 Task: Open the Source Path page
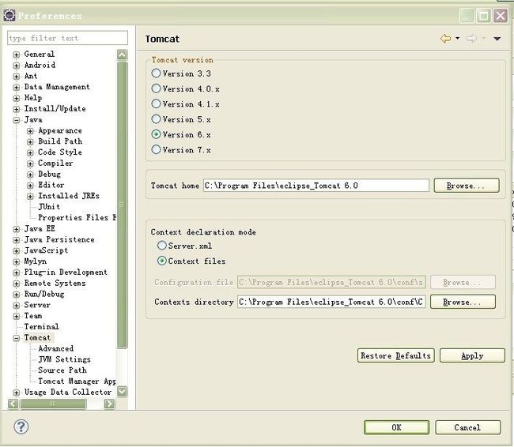[62, 370]
